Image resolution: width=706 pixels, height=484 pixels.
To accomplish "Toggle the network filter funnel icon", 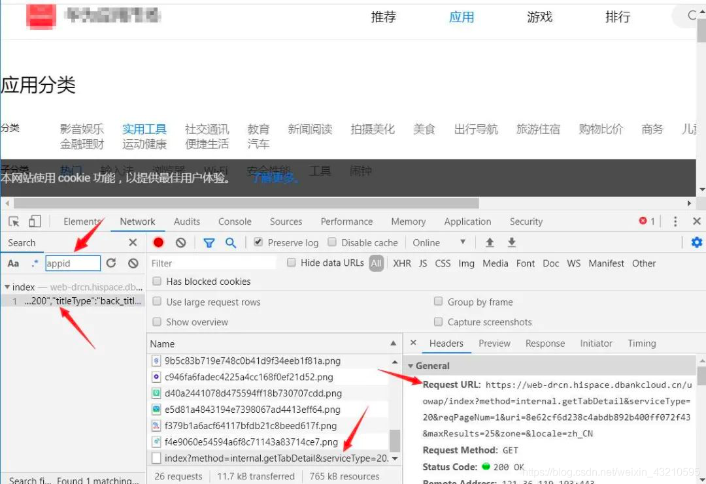I will (x=209, y=243).
